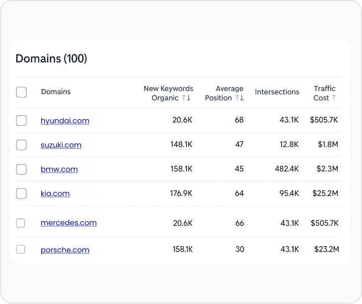Select the suzuki.com row checkbox
The image size is (362, 304).
(x=21, y=145)
